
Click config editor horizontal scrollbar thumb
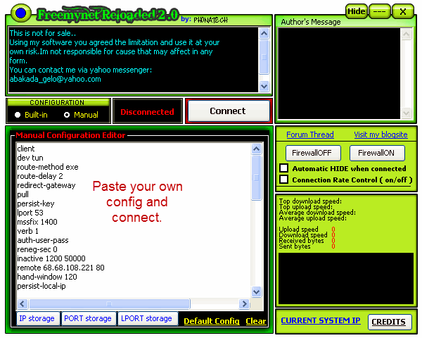pos(109,303)
